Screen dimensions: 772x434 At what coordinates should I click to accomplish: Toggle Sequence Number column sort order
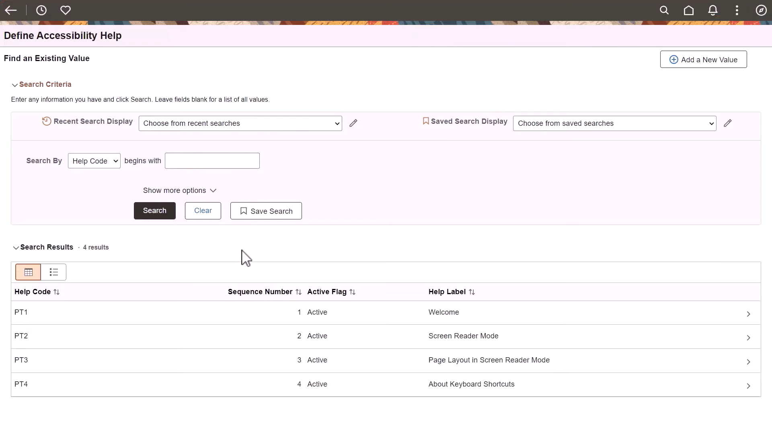(299, 292)
